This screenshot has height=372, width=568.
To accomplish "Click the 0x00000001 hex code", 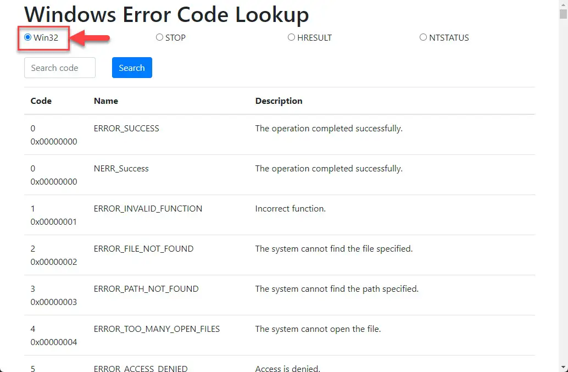I will (54, 221).
